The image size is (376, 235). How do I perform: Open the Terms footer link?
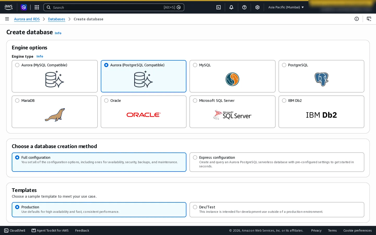click(332, 231)
